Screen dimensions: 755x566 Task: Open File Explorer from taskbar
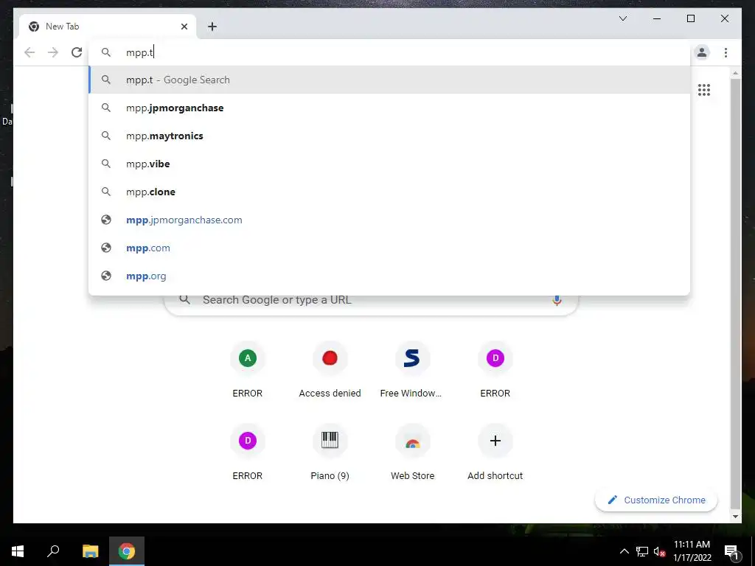(90, 551)
